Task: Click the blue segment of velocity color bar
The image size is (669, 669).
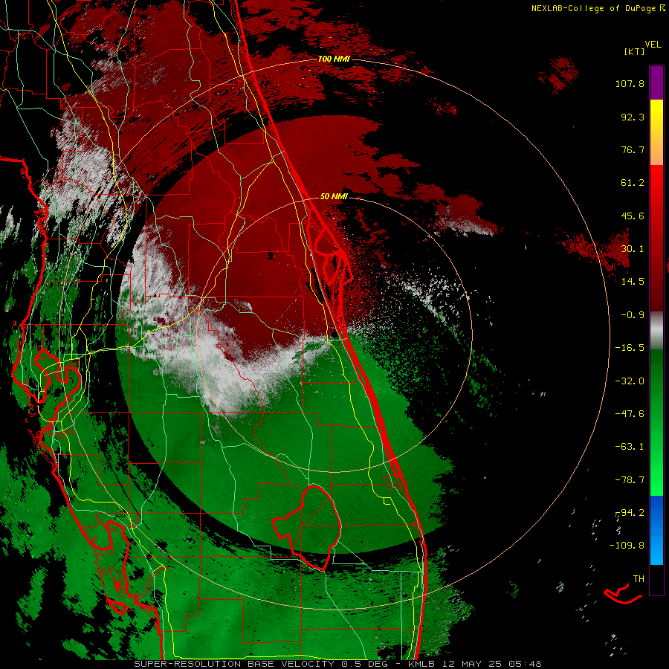Action: (656, 530)
